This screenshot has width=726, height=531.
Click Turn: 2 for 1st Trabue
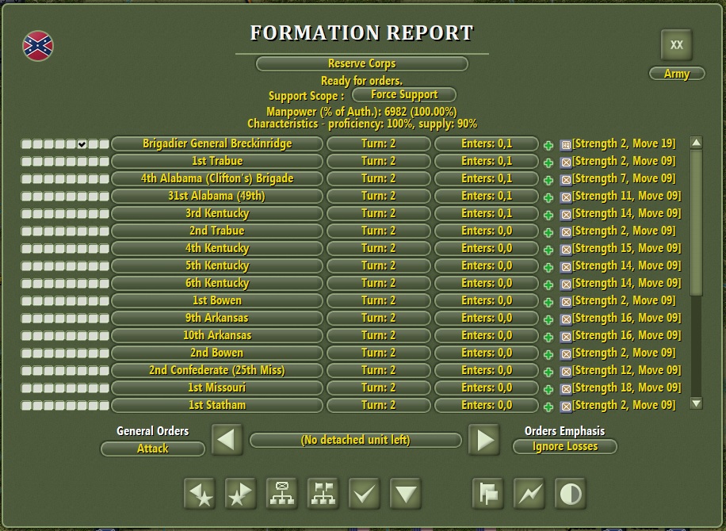click(x=379, y=161)
